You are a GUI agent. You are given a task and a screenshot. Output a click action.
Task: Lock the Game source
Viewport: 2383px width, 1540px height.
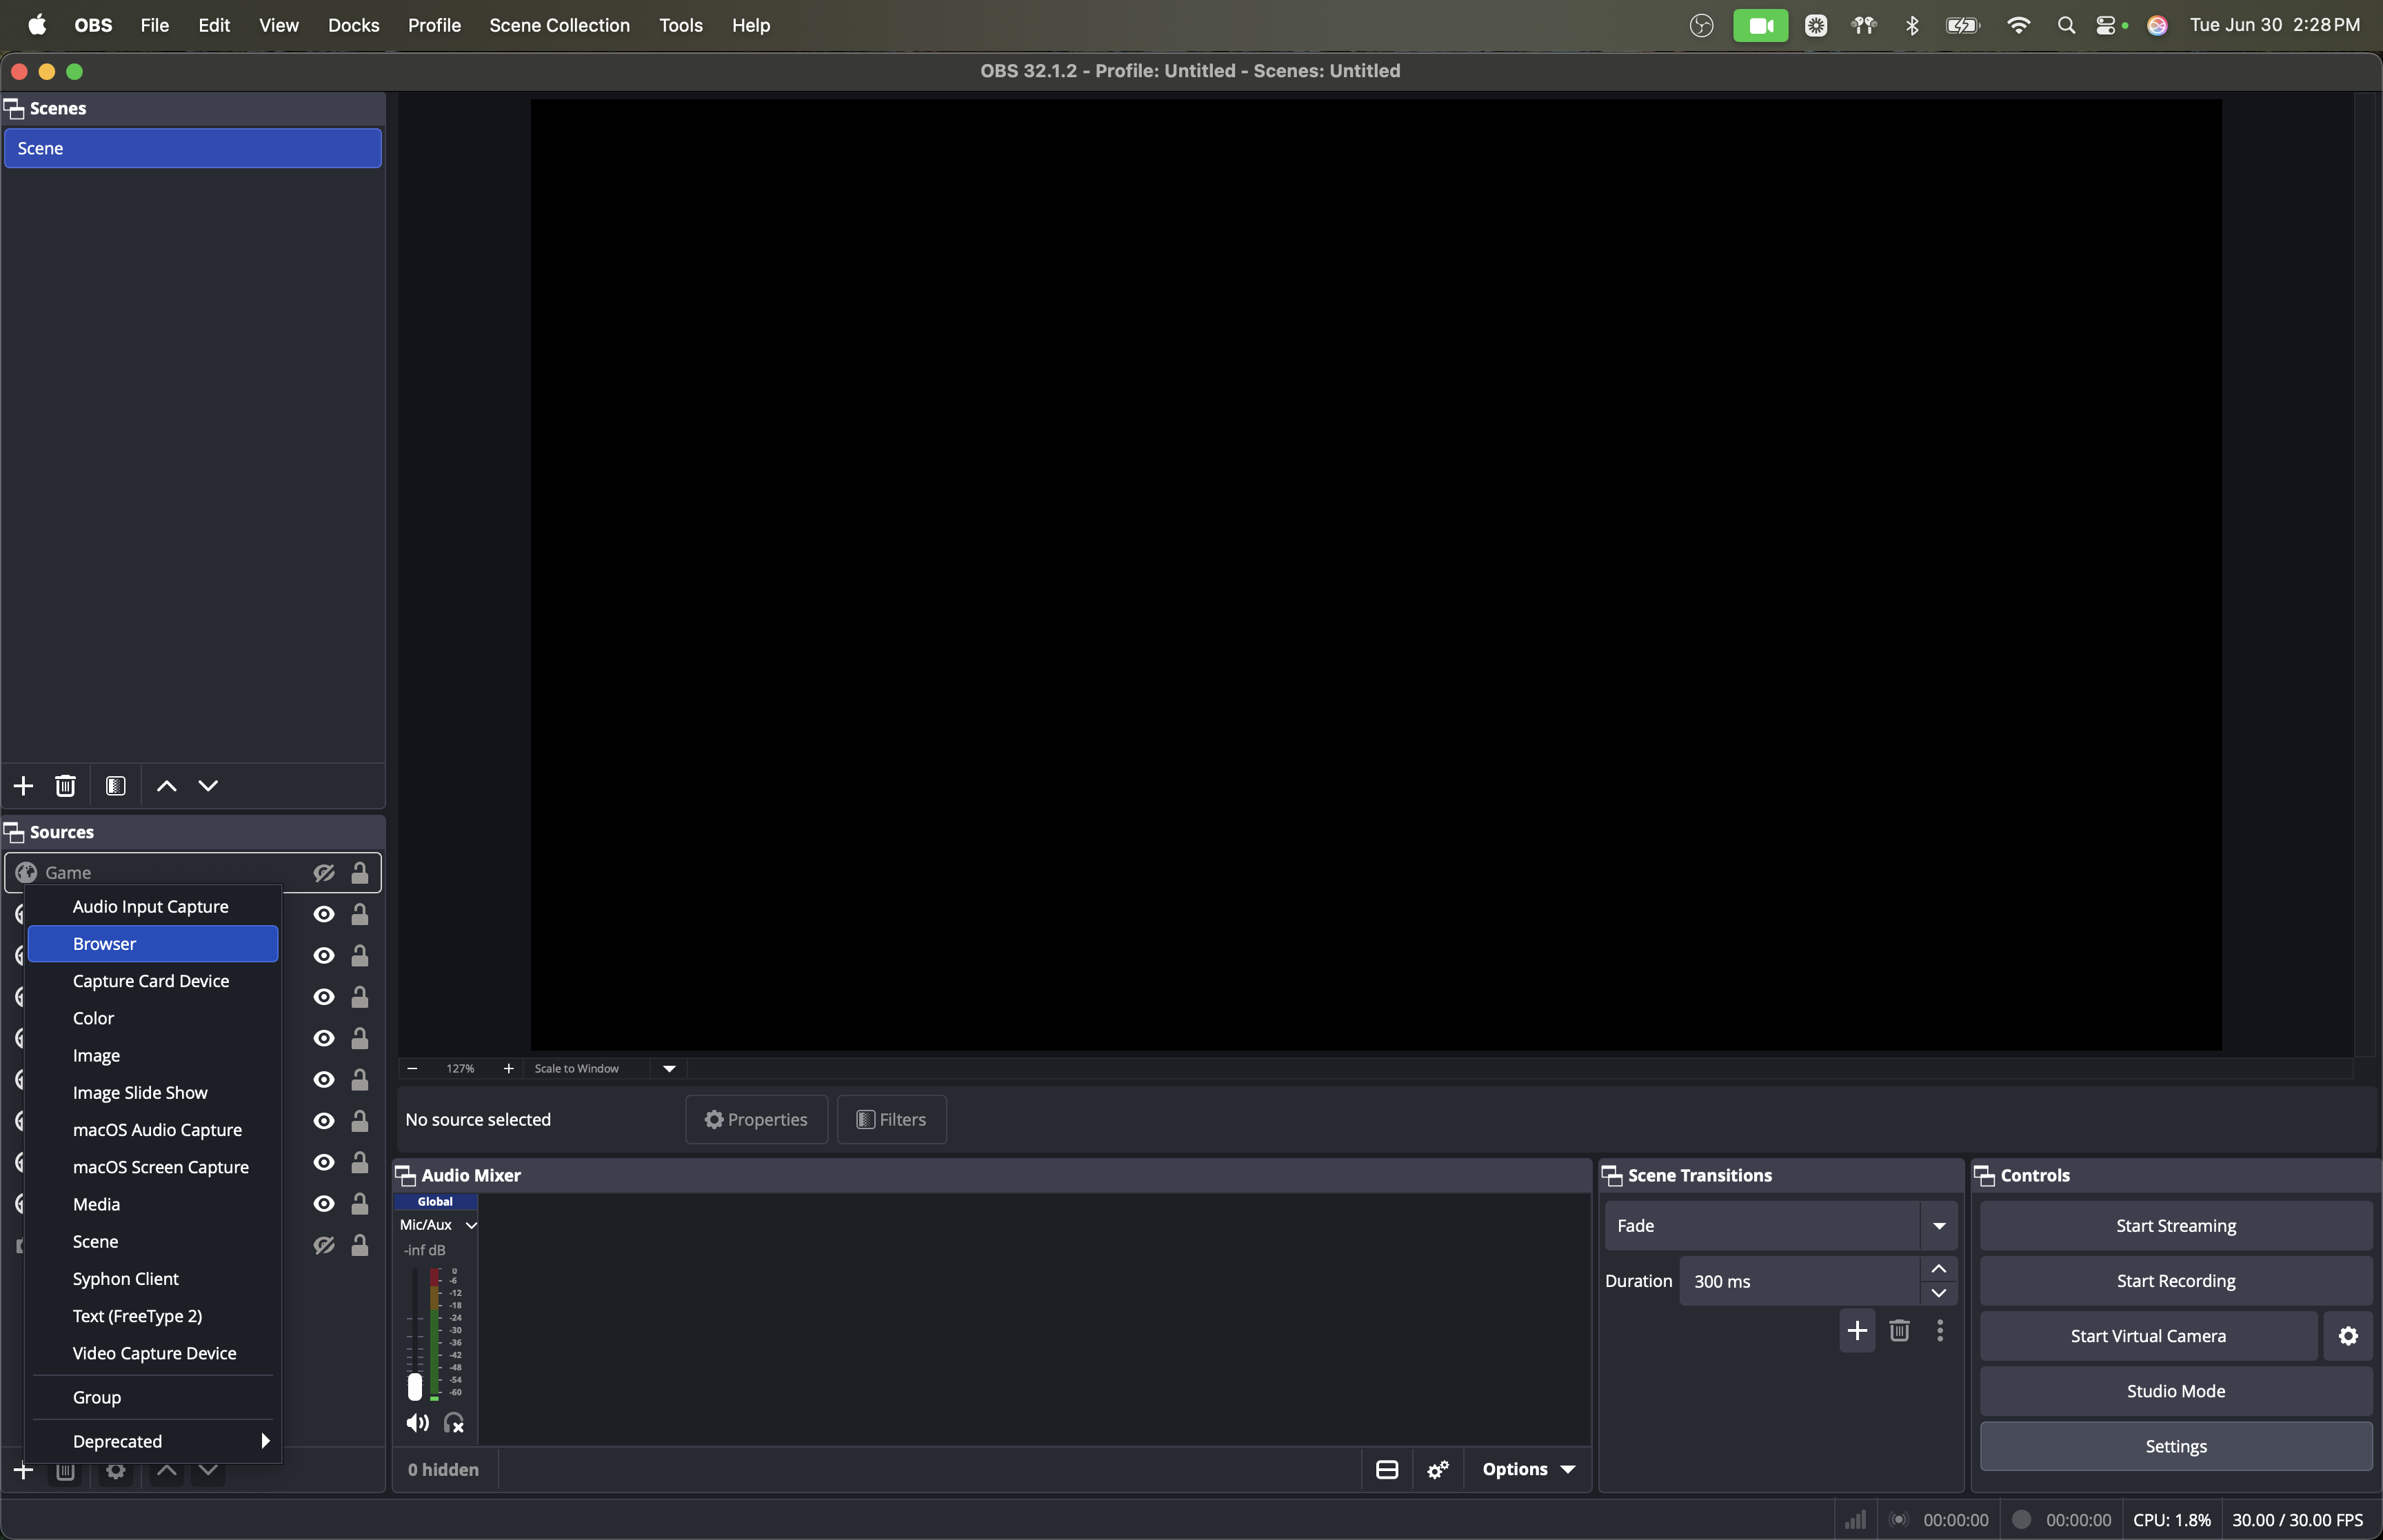point(360,873)
